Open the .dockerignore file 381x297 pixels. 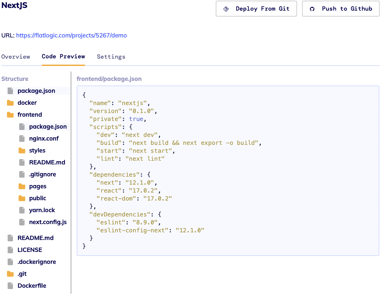[37, 262]
